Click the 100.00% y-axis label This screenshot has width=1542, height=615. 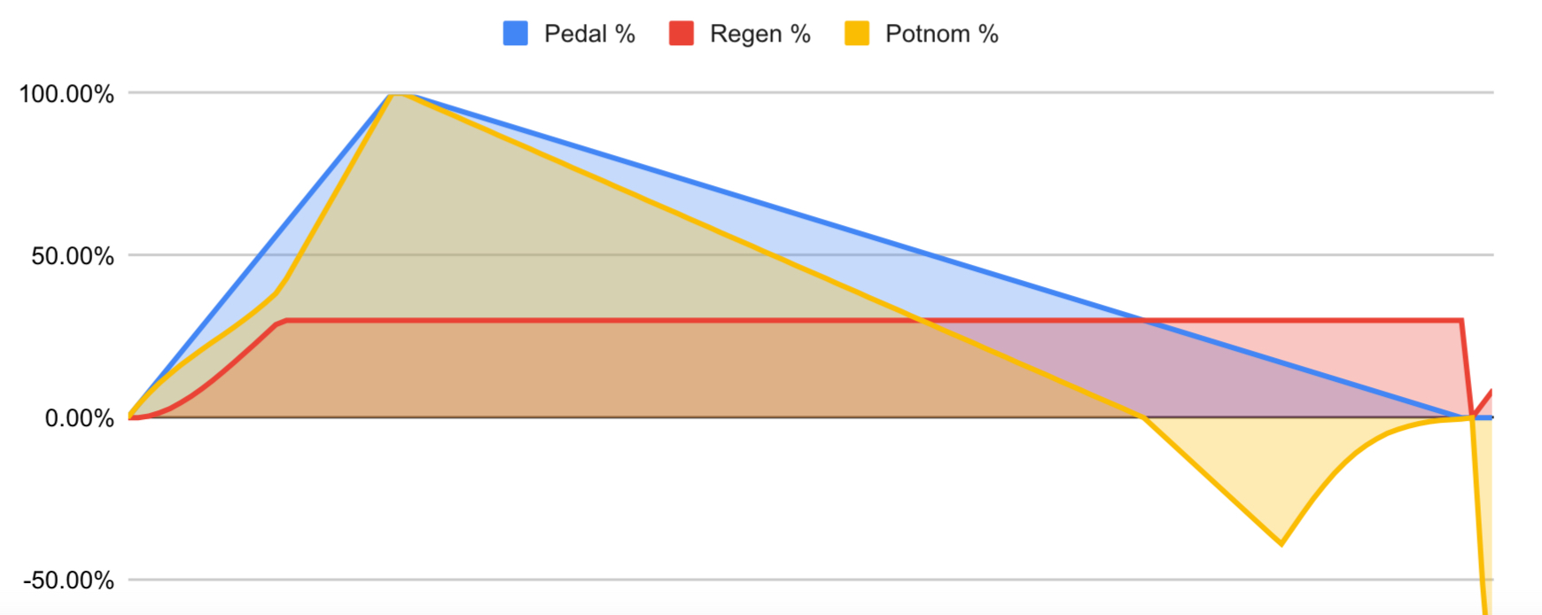click(66, 94)
